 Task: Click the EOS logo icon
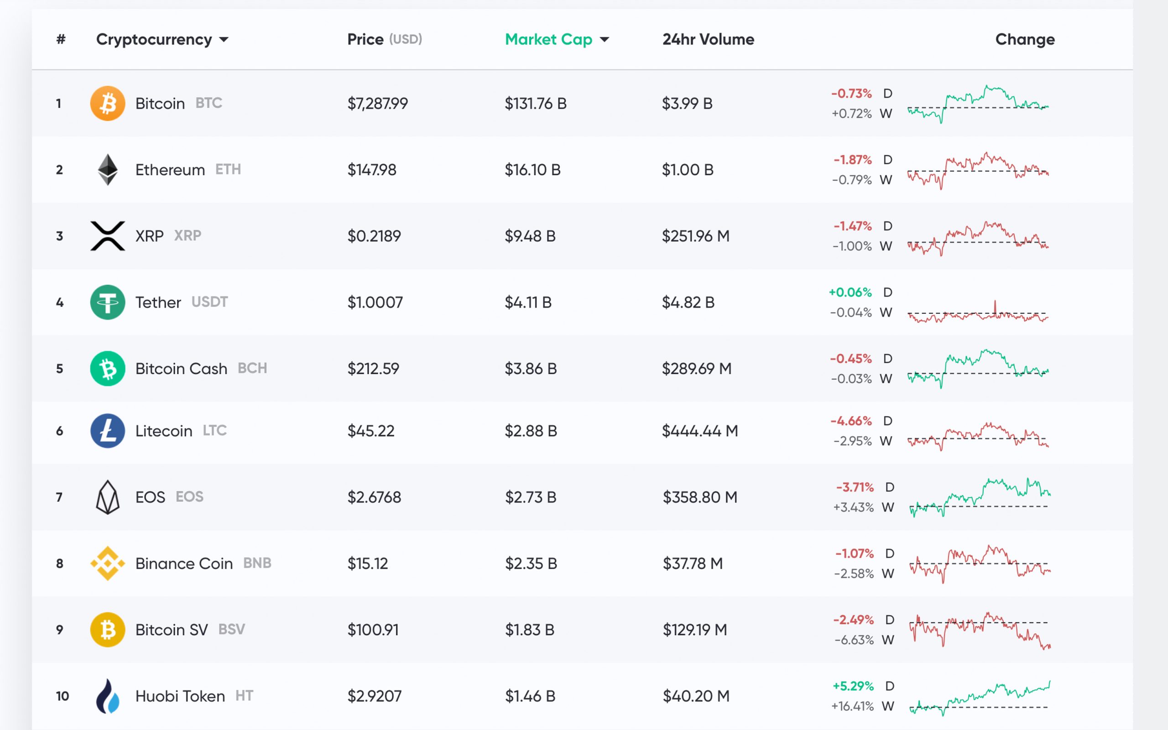(x=108, y=497)
